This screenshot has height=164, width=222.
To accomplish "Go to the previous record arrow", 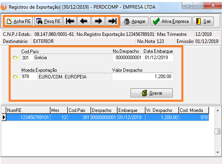I will (x=84, y=21).
